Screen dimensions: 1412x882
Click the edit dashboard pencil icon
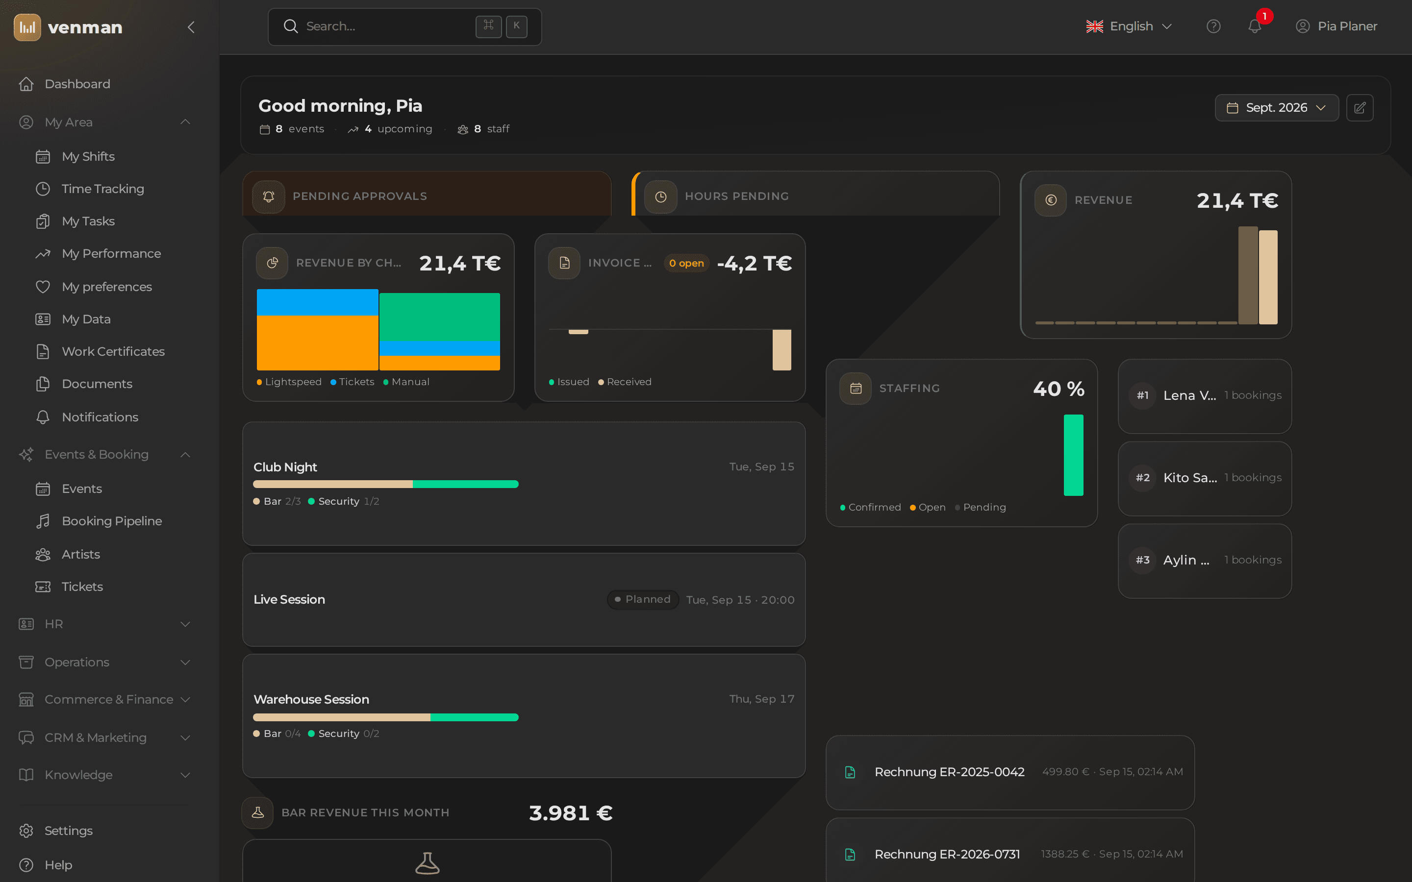click(x=1360, y=108)
